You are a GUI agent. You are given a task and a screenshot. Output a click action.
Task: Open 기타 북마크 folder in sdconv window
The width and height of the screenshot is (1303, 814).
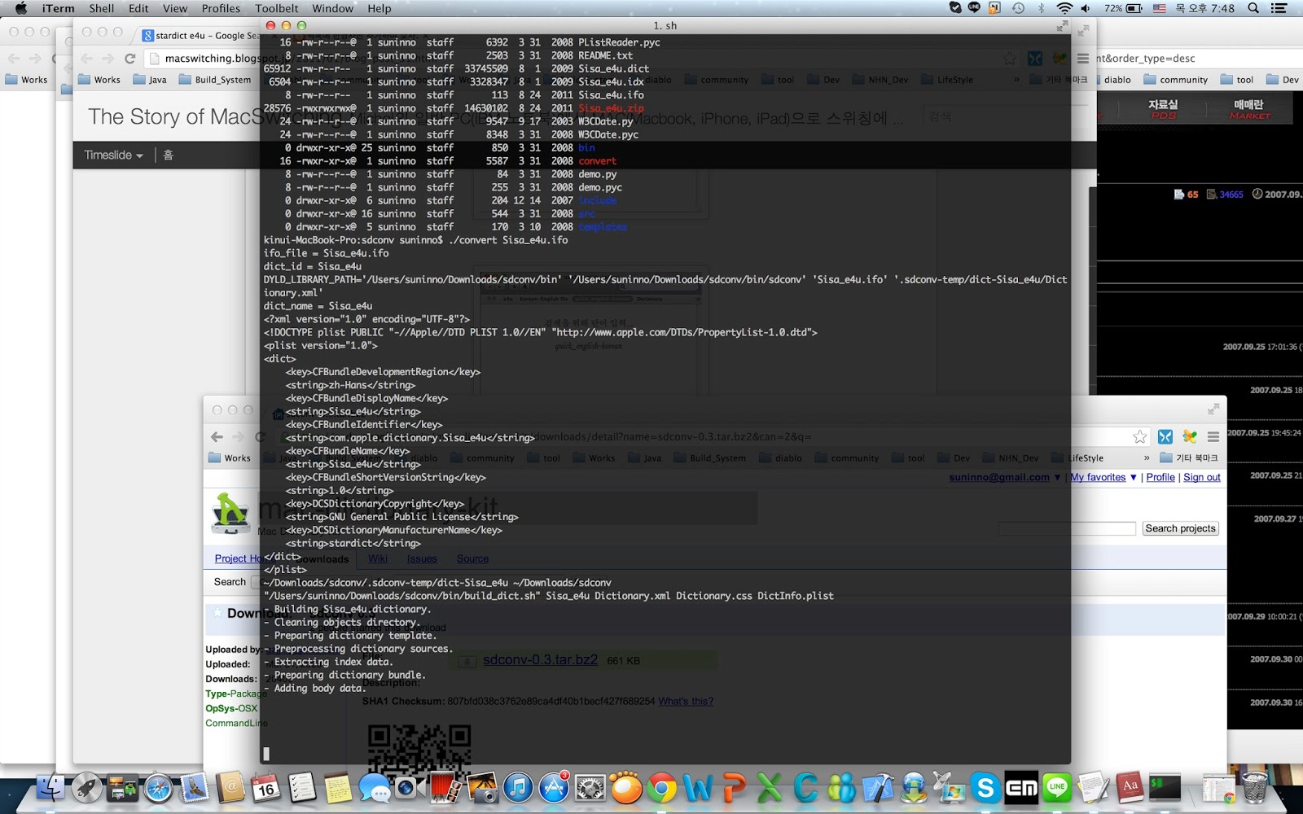[x=1189, y=457]
